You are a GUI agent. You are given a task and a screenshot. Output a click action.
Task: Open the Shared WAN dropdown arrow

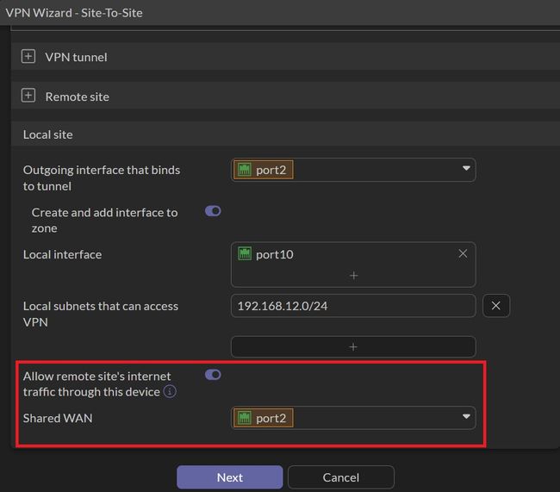(466, 416)
